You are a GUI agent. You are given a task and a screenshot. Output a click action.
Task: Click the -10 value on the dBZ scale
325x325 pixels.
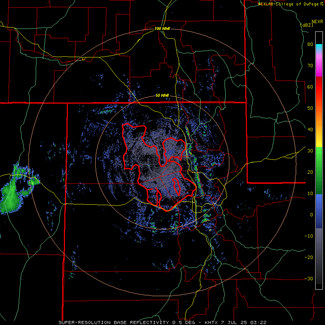(309, 236)
